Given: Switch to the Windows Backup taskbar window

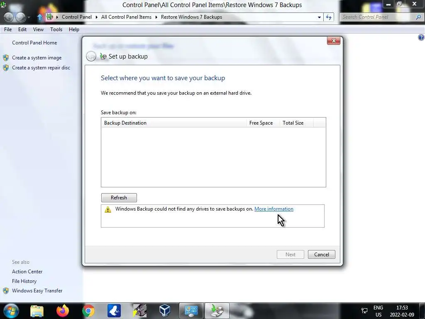Looking at the screenshot, I should [x=217, y=311].
